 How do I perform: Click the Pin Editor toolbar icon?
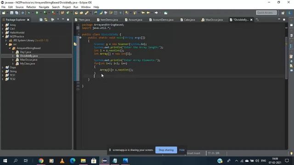click(x=165, y=13)
